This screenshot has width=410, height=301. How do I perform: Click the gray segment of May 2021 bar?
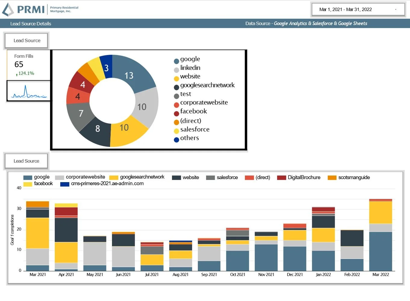pos(95,253)
